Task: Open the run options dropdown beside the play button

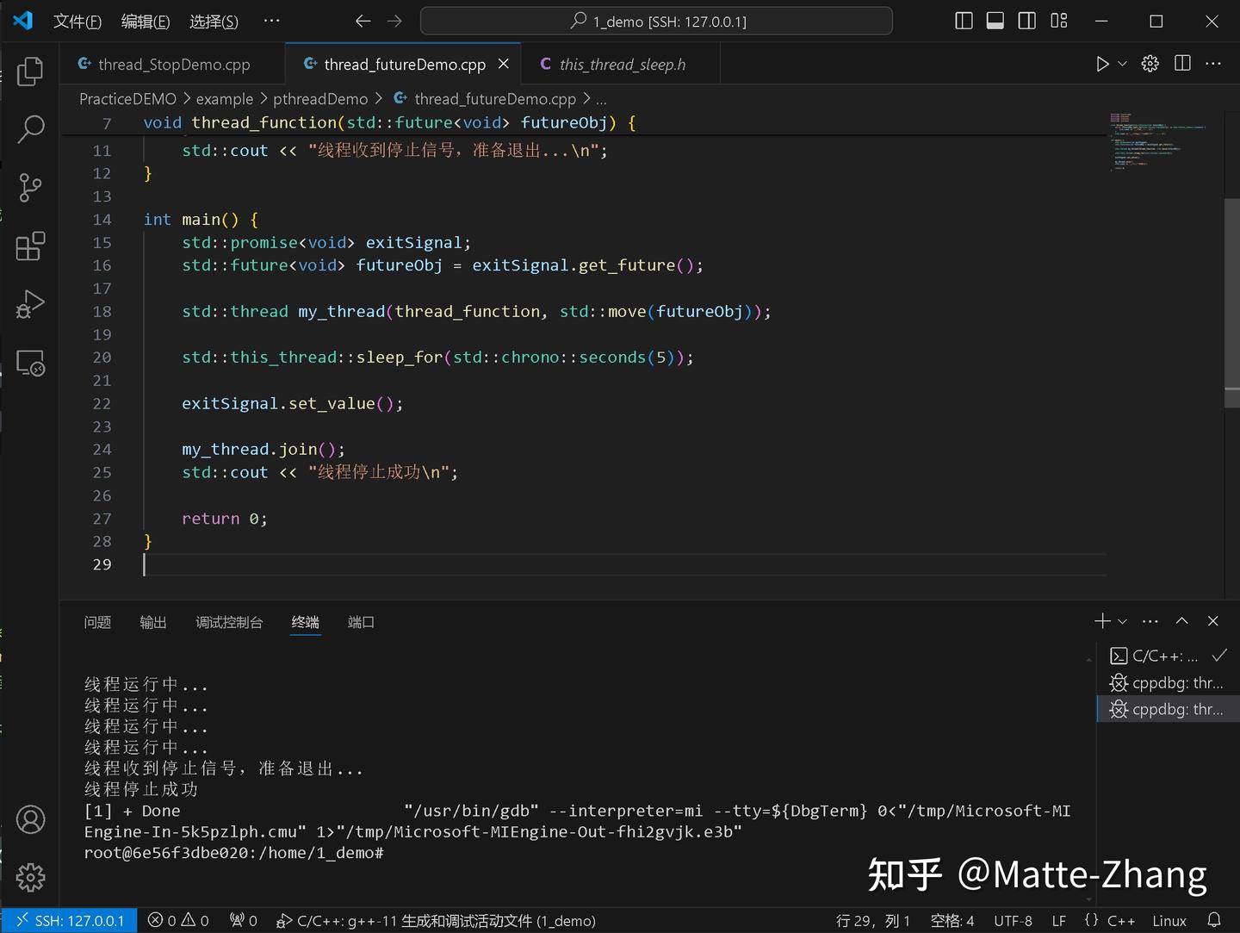Action: [x=1120, y=63]
